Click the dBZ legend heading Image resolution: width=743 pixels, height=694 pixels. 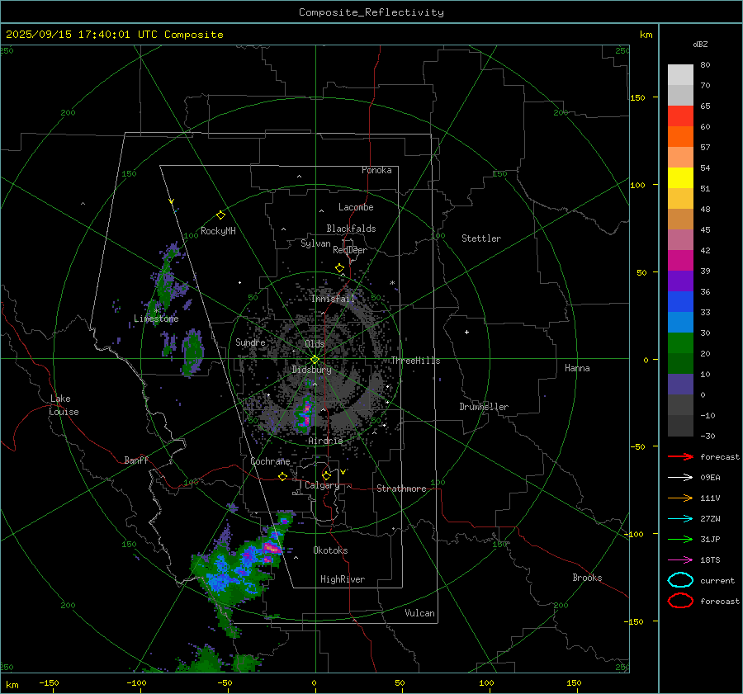click(700, 45)
